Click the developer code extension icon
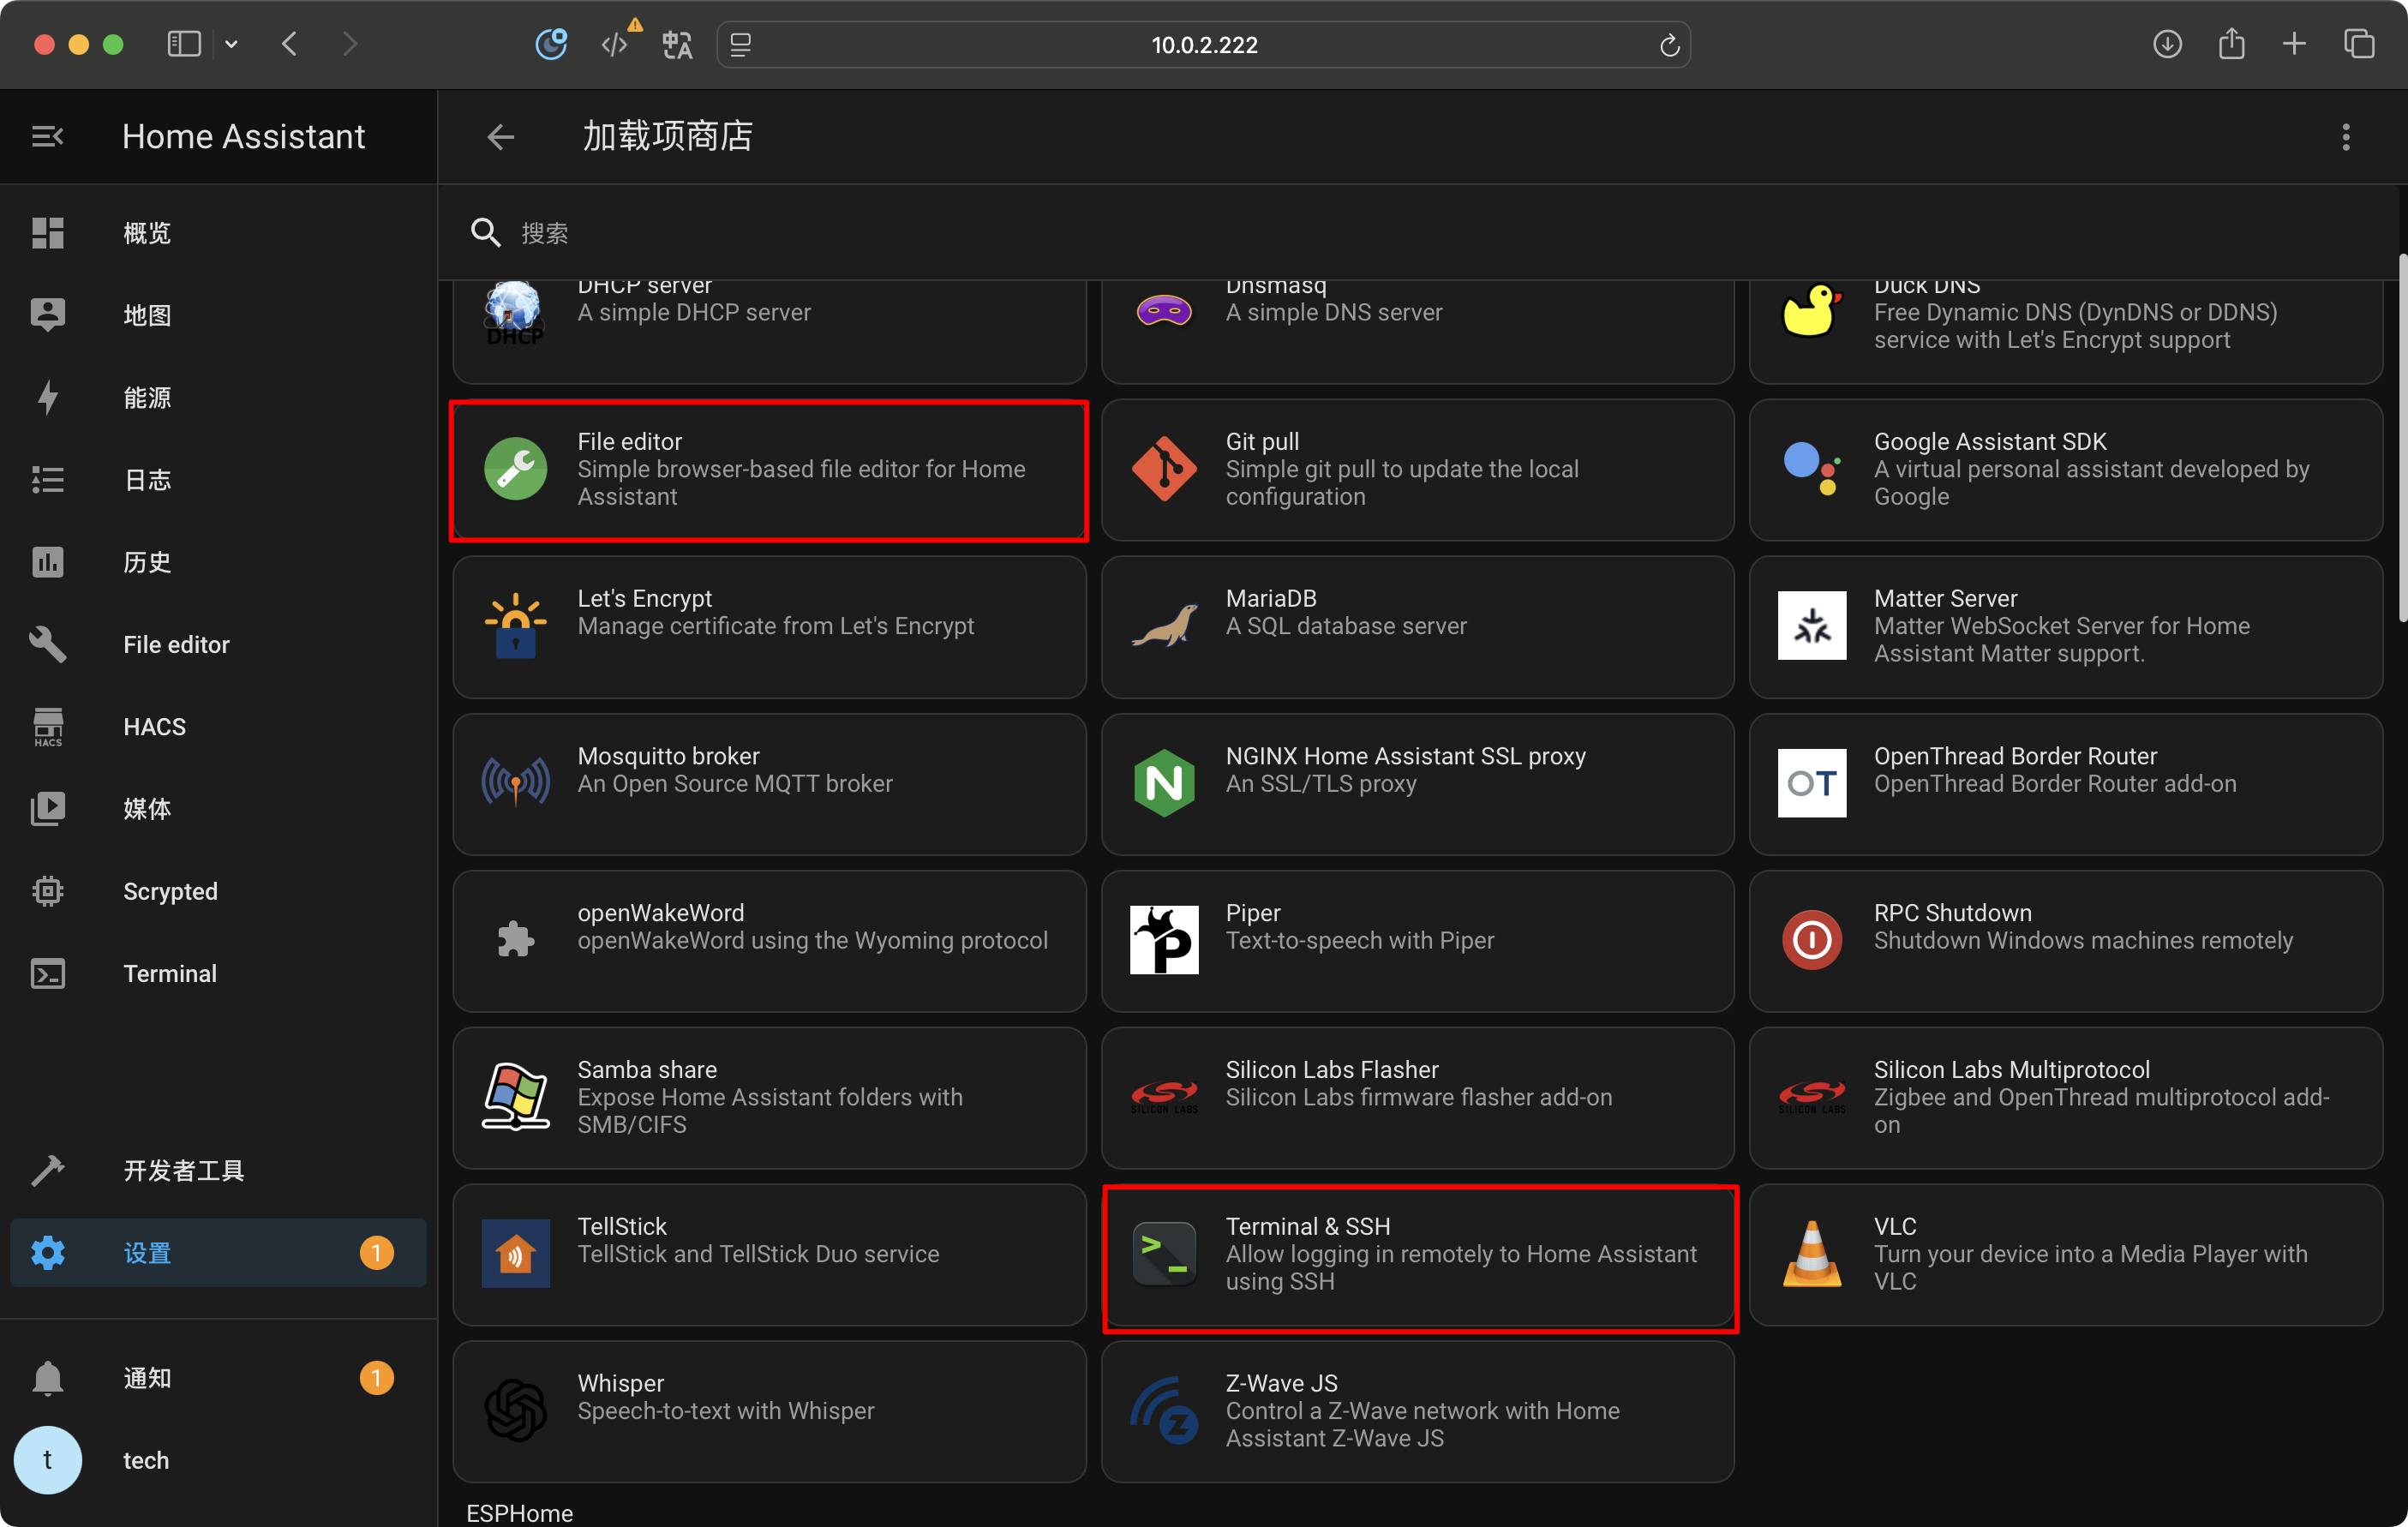The image size is (2408, 1527). 614,44
